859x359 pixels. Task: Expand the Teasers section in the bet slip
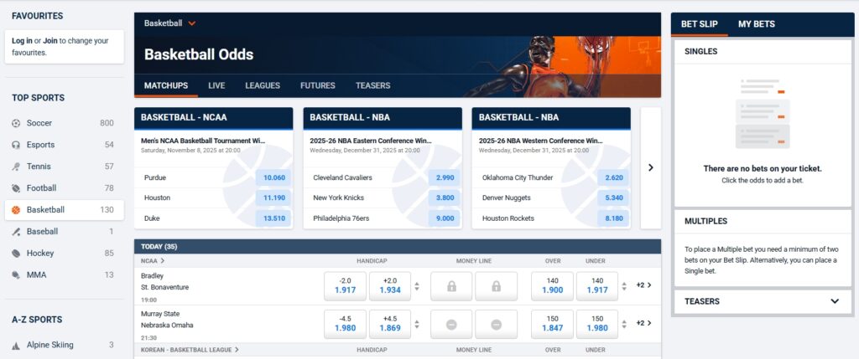[x=835, y=301]
